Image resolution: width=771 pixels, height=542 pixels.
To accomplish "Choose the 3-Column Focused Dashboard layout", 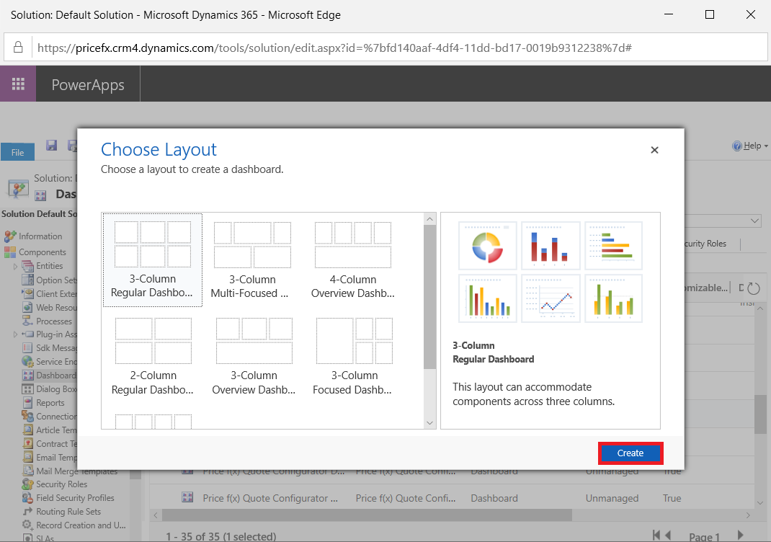I will click(x=352, y=356).
